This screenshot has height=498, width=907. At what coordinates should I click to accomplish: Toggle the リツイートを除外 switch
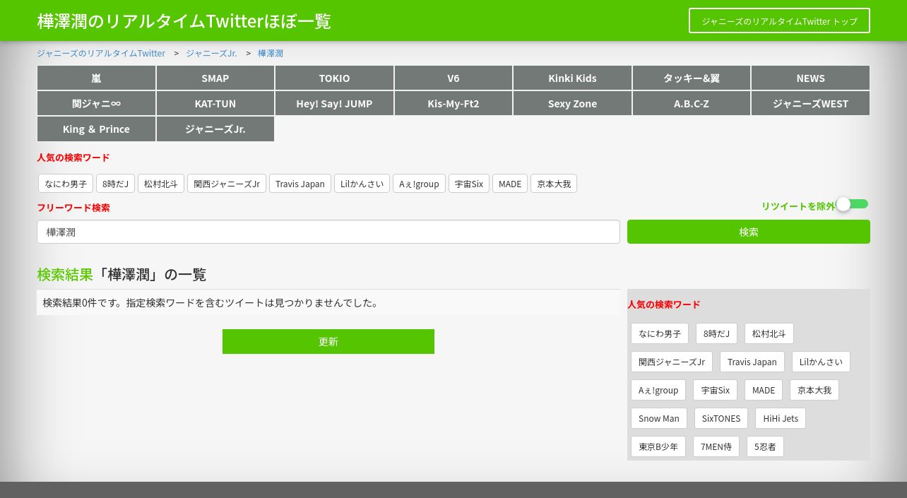(x=852, y=204)
